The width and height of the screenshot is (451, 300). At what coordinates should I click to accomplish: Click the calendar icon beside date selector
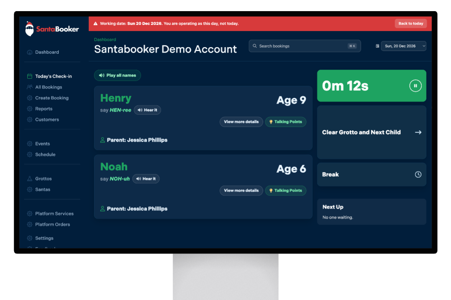pos(377,46)
